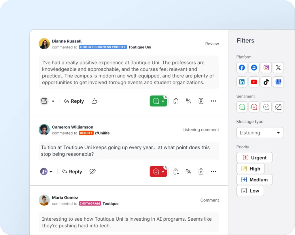
Task: Open the assign-team icon on Cameron's comment
Action: click(188, 172)
